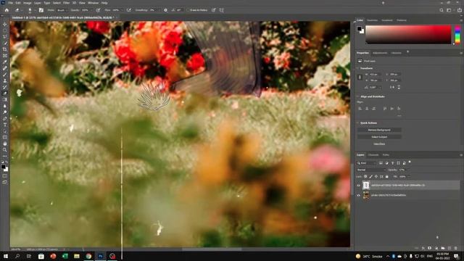Select the Eyedropper tool
Screen dimensions: 464x261
point(5,62)
